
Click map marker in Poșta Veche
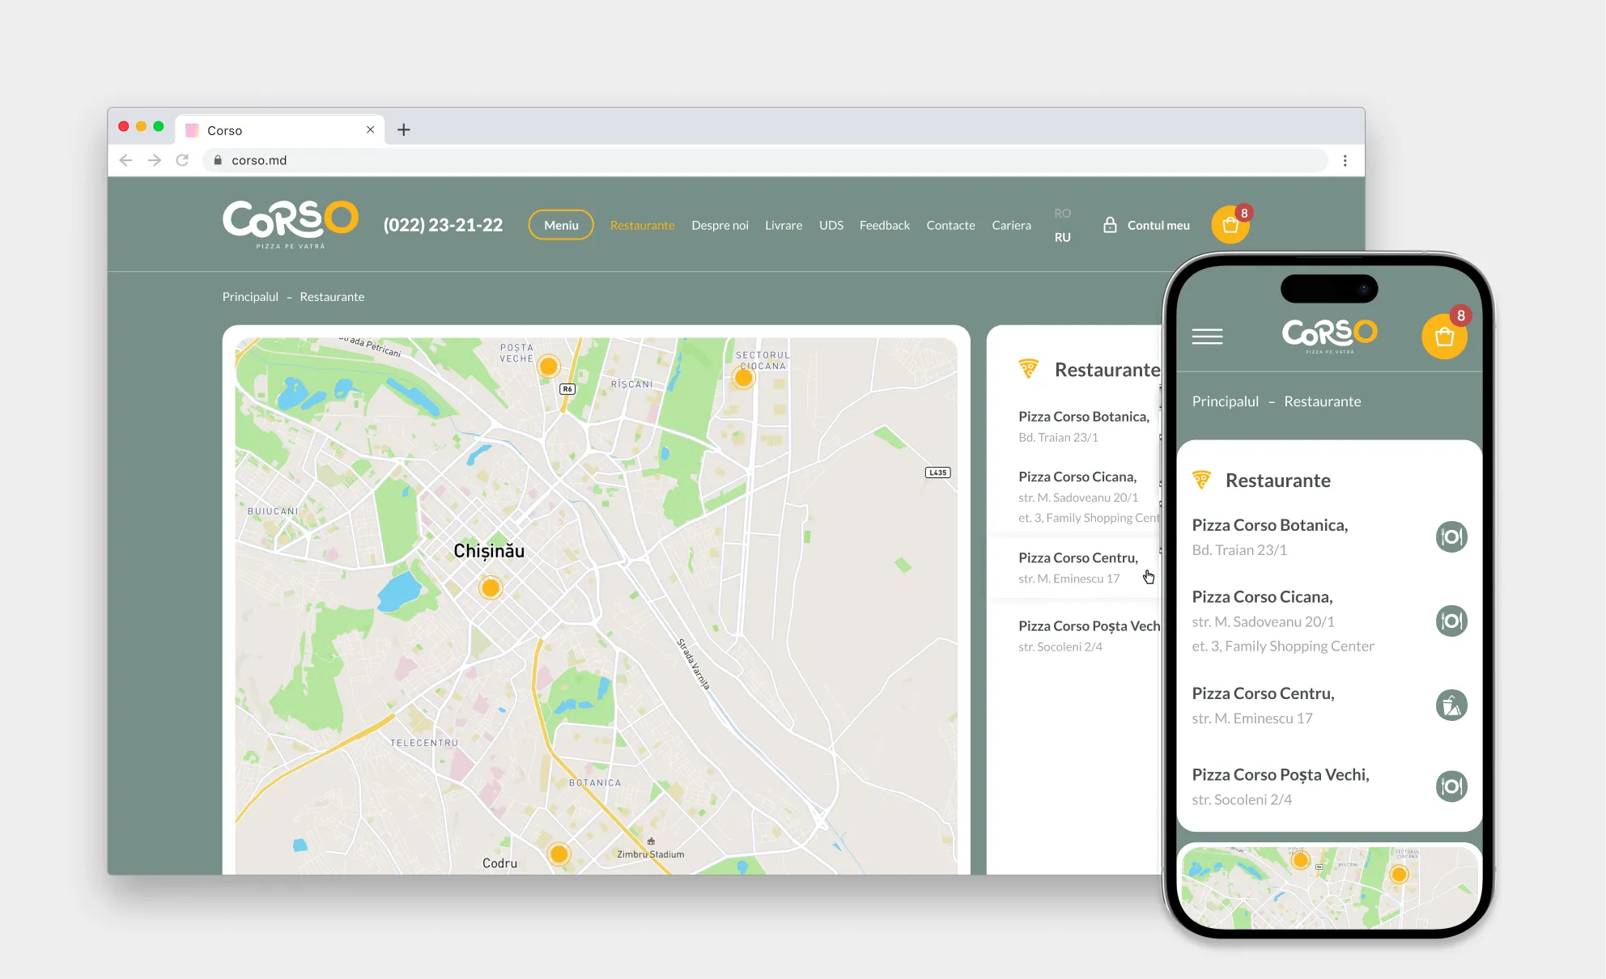548,367
